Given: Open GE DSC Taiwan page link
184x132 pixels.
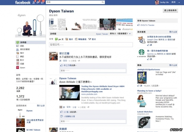Looking at the screenshot, I should [x=33, y=130].
